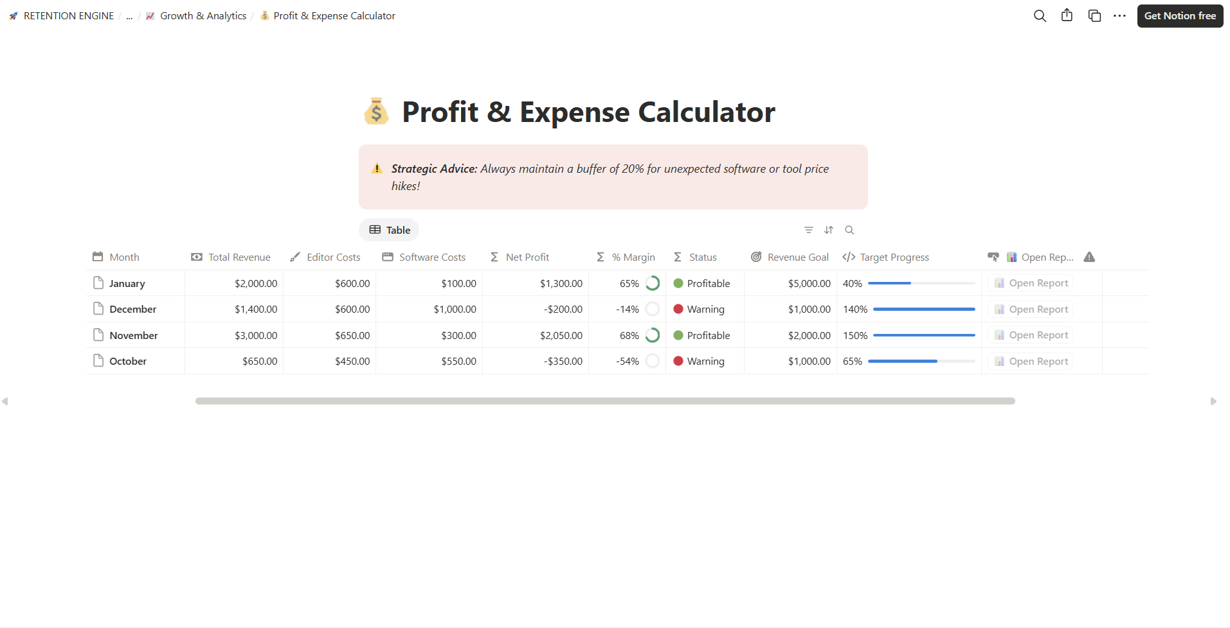This screenshot has height=628, width=1230.
Task: Click the right scroll arrow
Action: (1213, 401)
